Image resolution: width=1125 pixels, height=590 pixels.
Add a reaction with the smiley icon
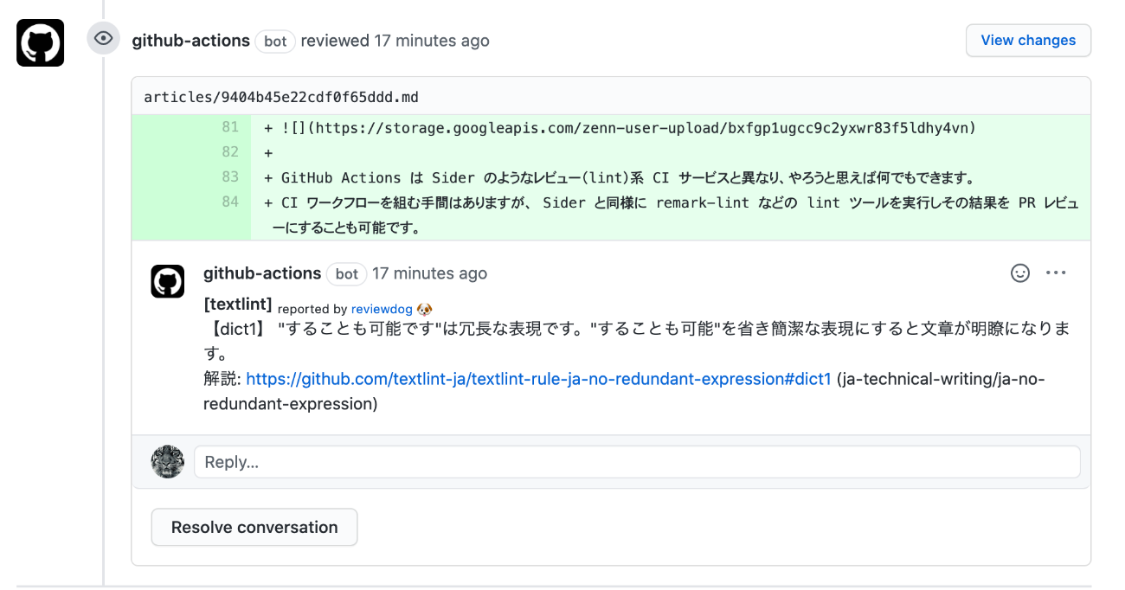(x=1020, y=273)
